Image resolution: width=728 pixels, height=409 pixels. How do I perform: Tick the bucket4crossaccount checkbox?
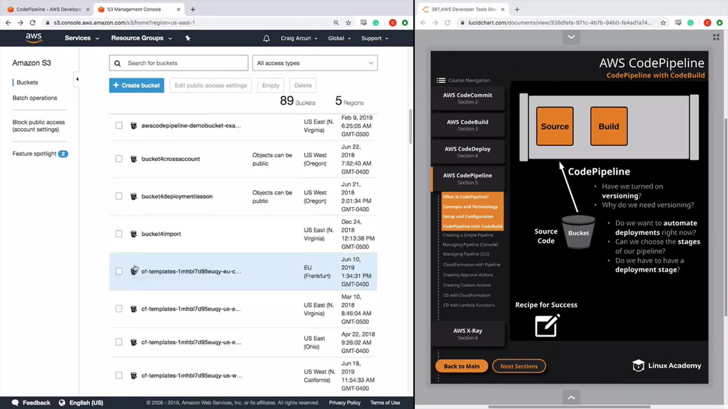coord(119,159)
